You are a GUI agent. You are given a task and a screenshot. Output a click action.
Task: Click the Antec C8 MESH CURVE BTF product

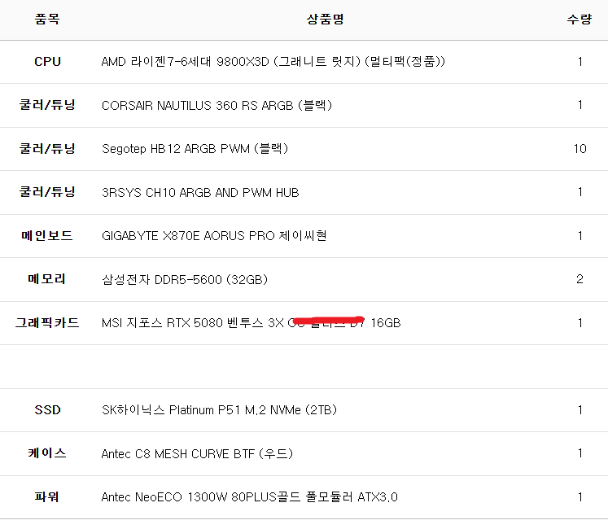pos(197,453)
